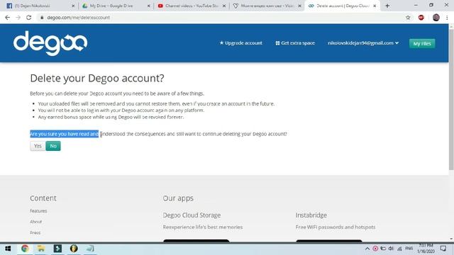Close the Google Drive tab
This screenshot has height=255, width=454.
(x=148, y=6)
